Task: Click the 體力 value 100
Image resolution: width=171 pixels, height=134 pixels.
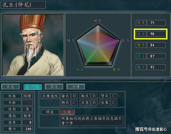Action: 27,129
